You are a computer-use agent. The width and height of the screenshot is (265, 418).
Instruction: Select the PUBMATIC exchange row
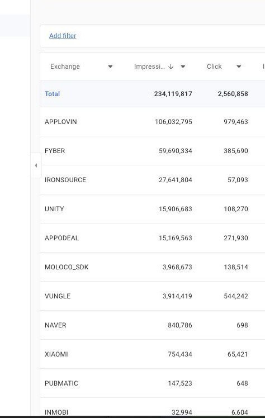click(x=153, y=383)
